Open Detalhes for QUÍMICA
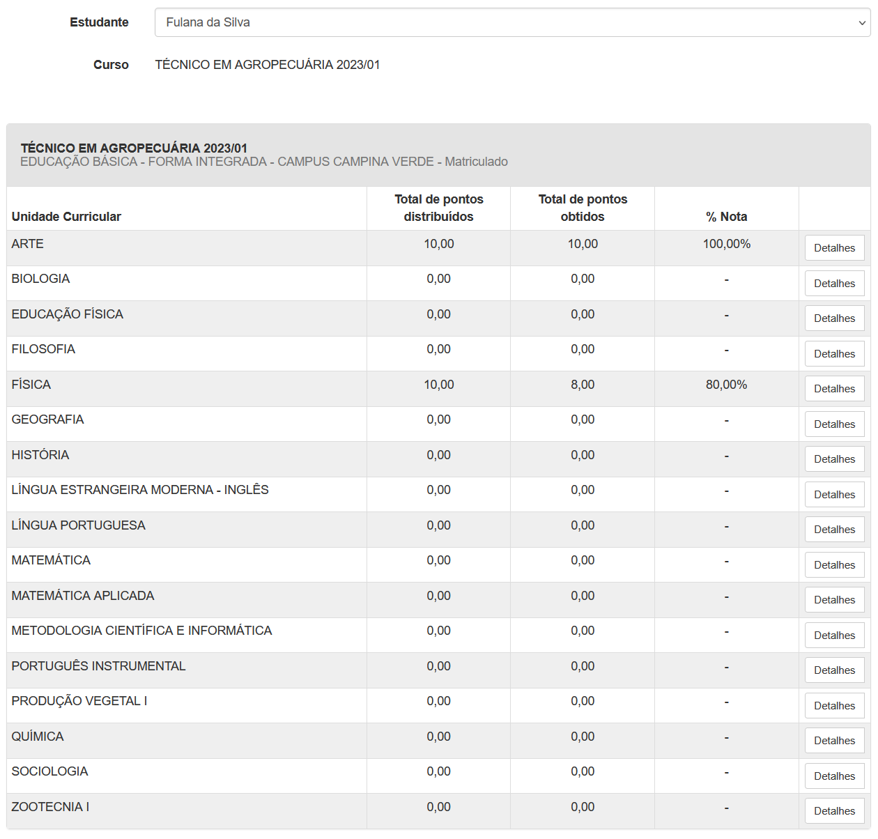The width and height of the screenshot is (878, 839). tap(834, 740)
